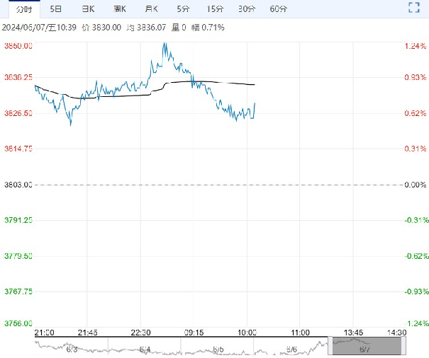Image resolution: width=429 pixels, height=358 pixels.
Task: Open the 30分 interval chart
Action: pyautogui.click(x=247, y=9)
